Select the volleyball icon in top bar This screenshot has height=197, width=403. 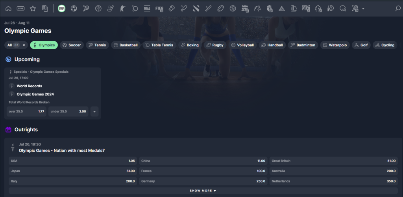pos(233,9)
